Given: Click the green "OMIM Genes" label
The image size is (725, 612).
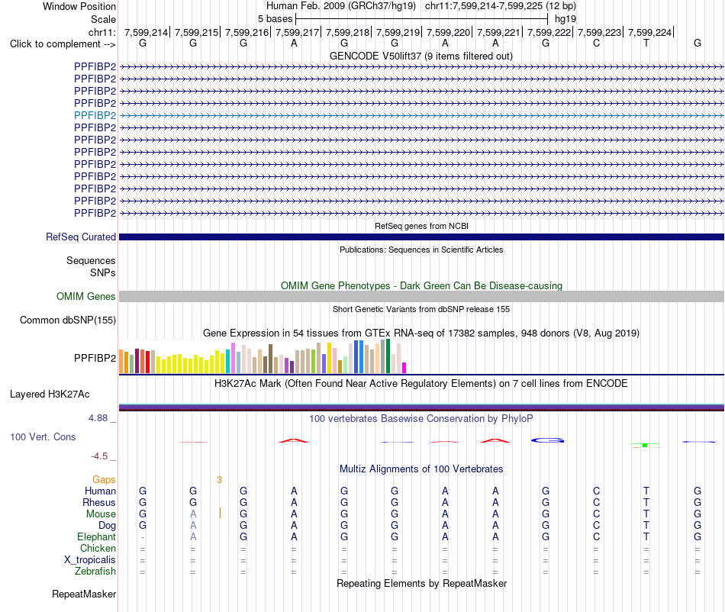Looking at the screenshot, I should point(86,296).
